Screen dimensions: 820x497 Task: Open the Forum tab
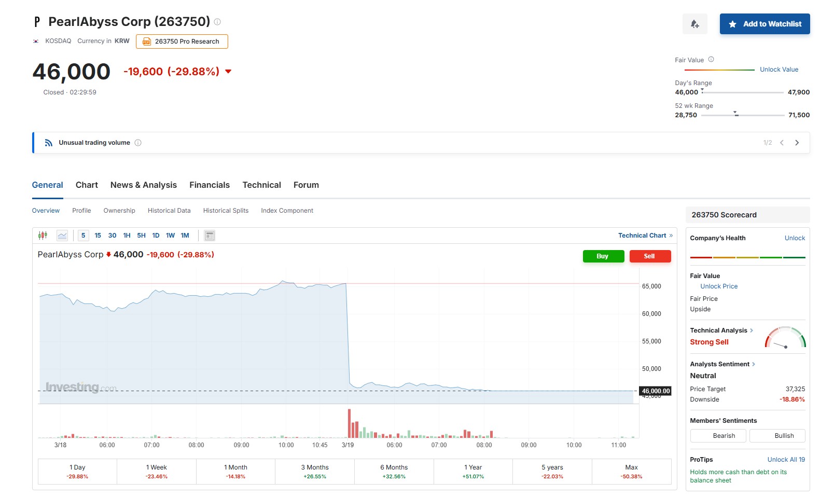306,185
